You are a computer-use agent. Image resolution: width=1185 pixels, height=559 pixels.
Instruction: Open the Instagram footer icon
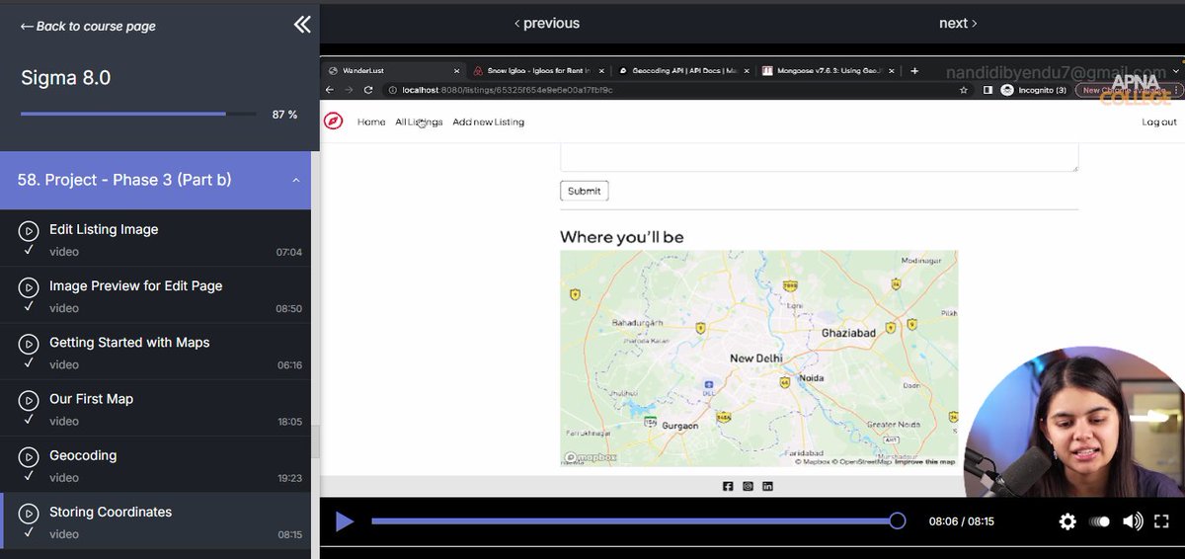748,486
